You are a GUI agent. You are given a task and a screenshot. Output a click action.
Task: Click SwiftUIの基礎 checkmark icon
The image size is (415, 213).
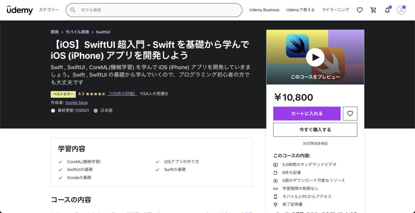point(60,170)
